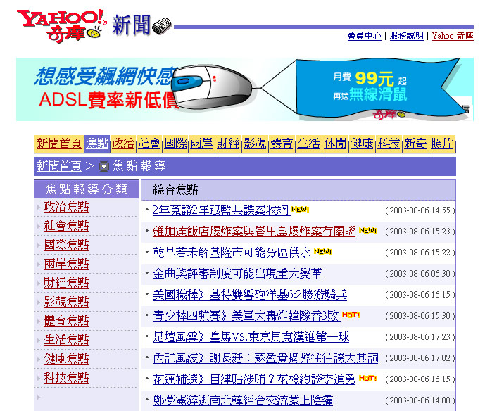Switch to the 科技 tab
This screenshot has width=504, height=411.
tap(389, 144)
